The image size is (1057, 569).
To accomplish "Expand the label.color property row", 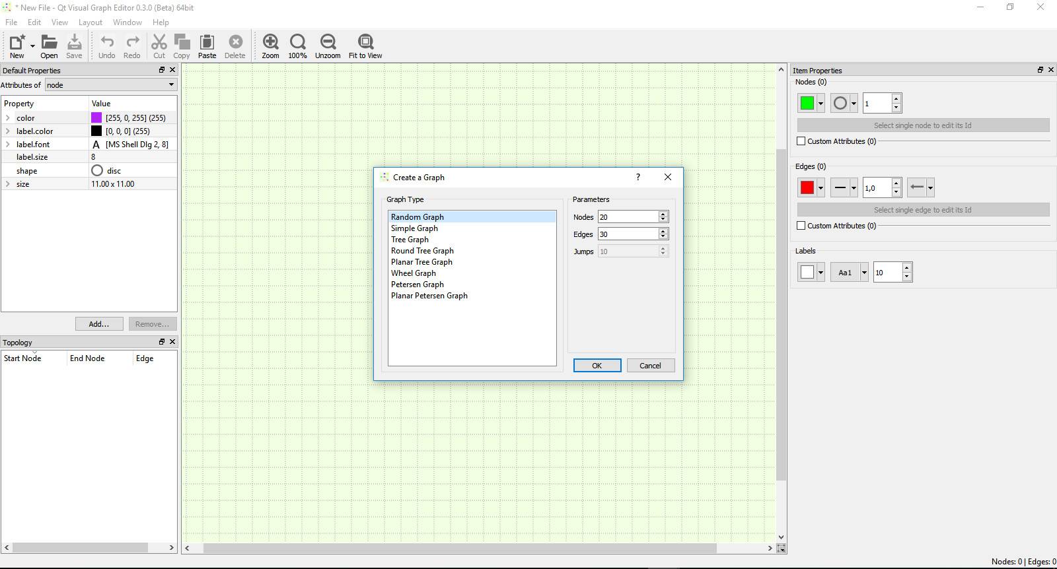I will click(8, 131).
